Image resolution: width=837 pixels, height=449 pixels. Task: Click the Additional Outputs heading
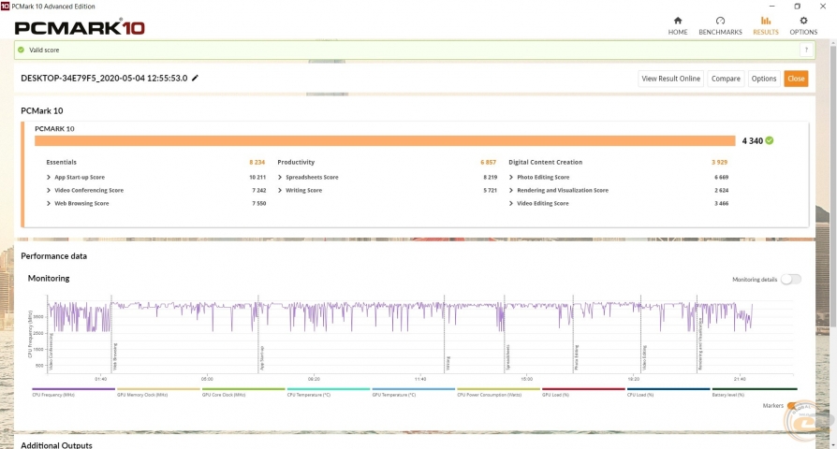[56, 444]
